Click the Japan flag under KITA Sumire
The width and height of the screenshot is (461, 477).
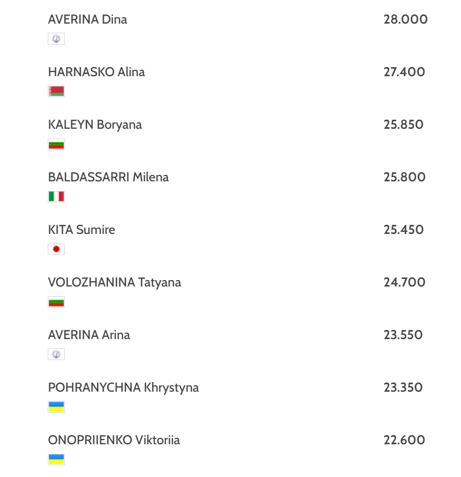coord(56,249)
